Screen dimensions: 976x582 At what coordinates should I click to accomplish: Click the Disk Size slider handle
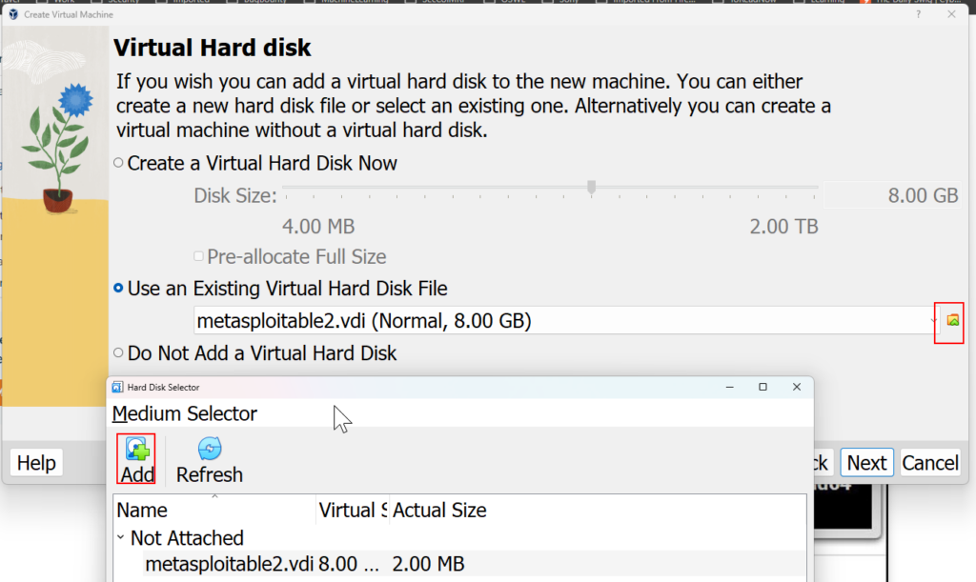click(x=591, y=187)
